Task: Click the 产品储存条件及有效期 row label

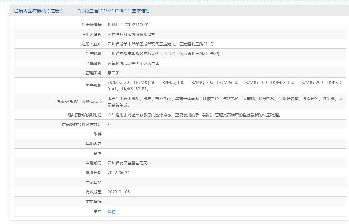Action: click(x=82, y=124)
